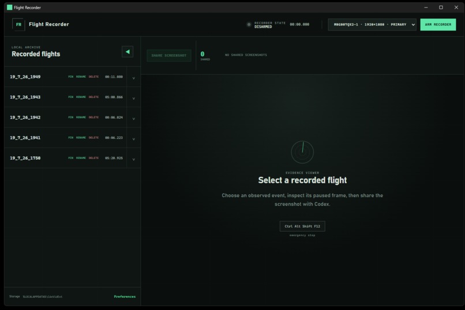Close the Flight Recorder window

pos(456,7)
